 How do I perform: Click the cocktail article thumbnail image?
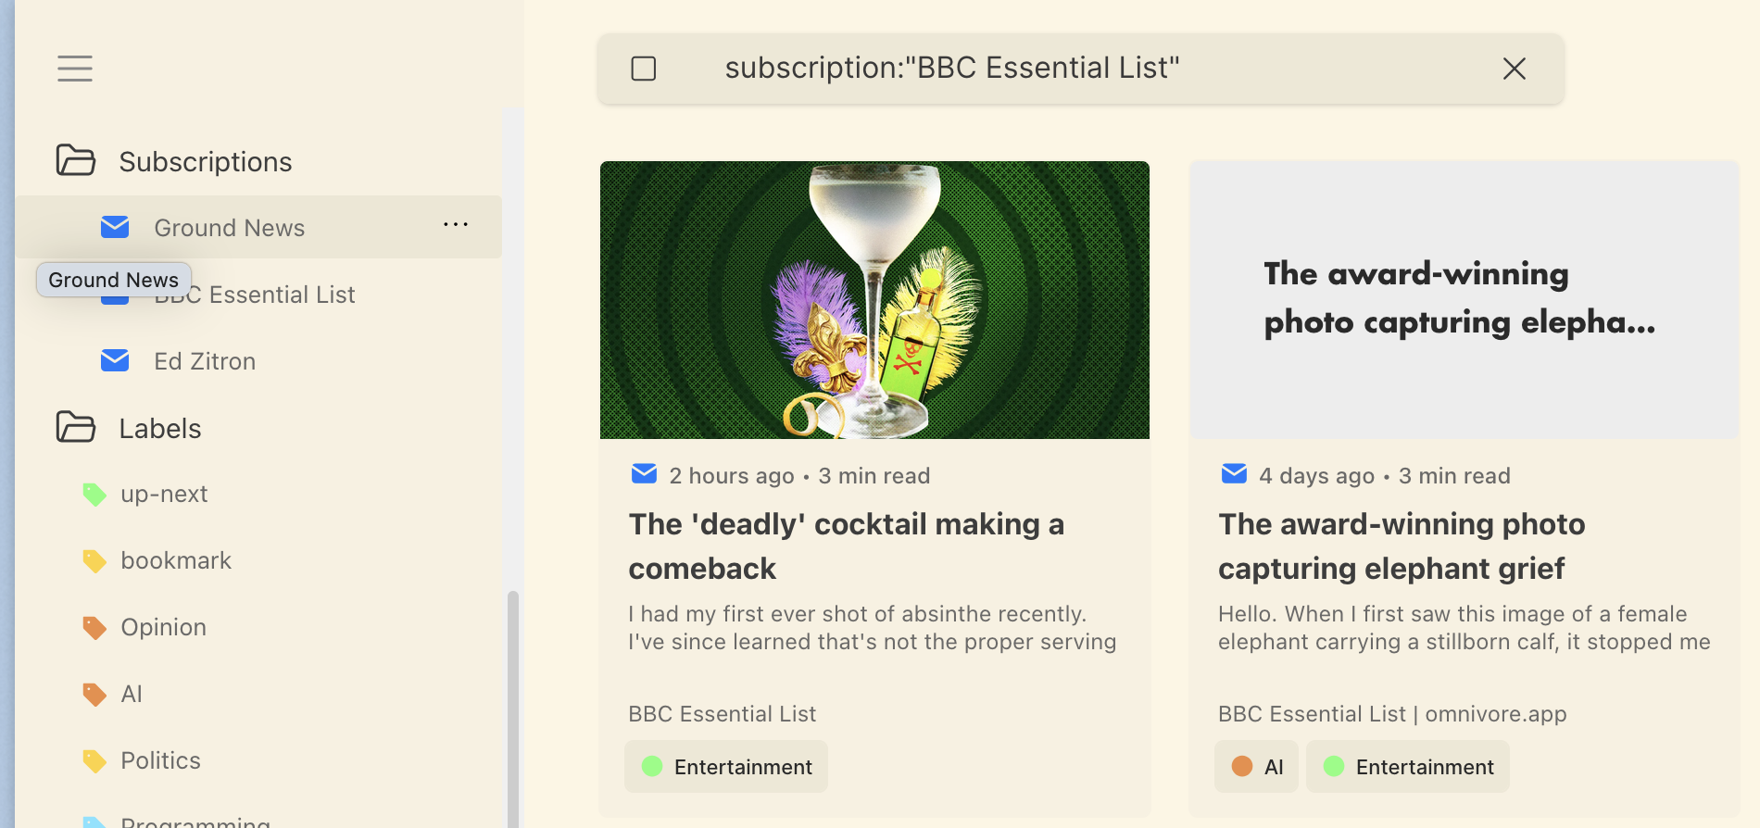[874, 300]
